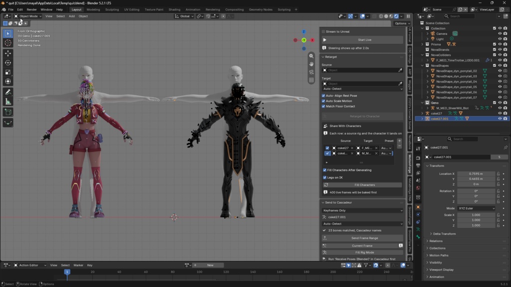Open the Action Editor mode dropdown
The width and height of the screenshot is (511, 287).
tap(29, 265)
